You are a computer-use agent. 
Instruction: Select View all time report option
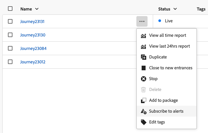pyautogui.click(x=168, y=35)
